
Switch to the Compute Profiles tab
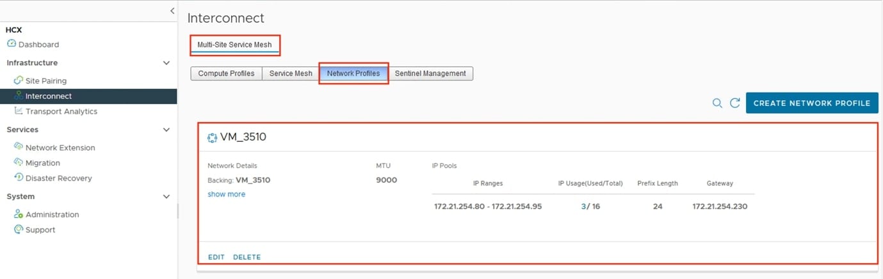tap(226, 73)
